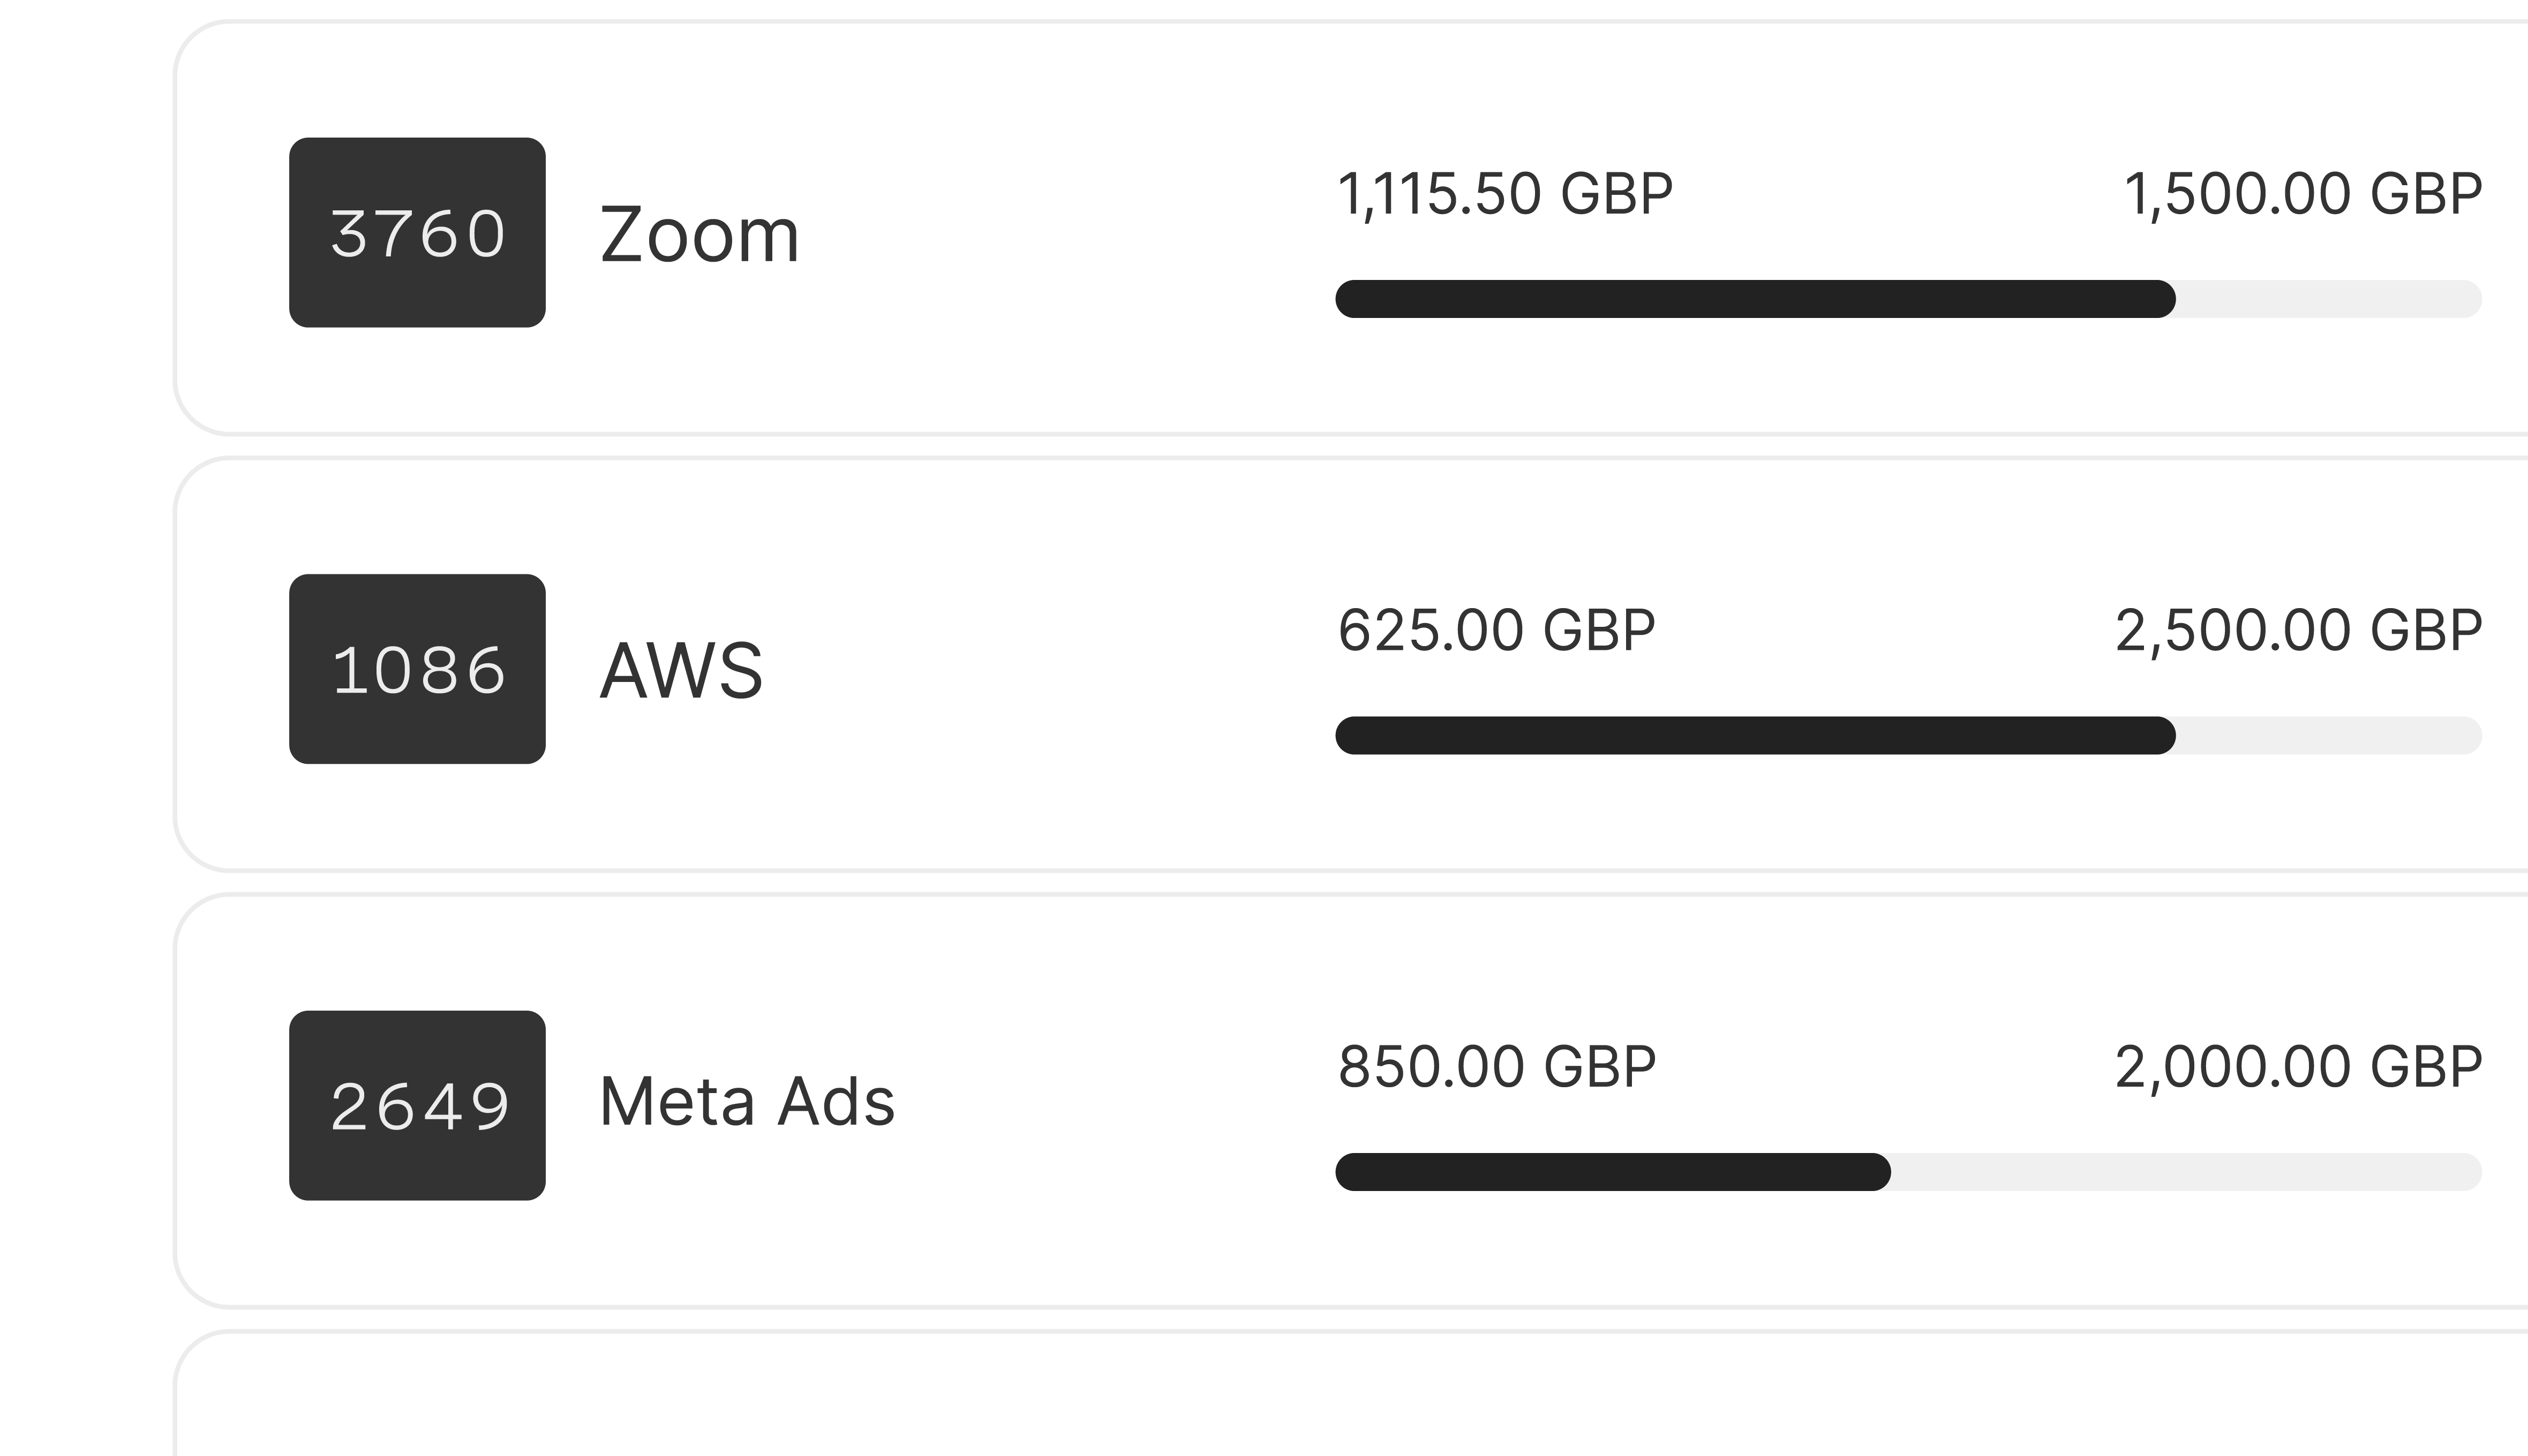Screen dimensions: 2528x1456
Task: Select the AWS limit 2,500.00 GBP
Action: [x=2298, y=630]
